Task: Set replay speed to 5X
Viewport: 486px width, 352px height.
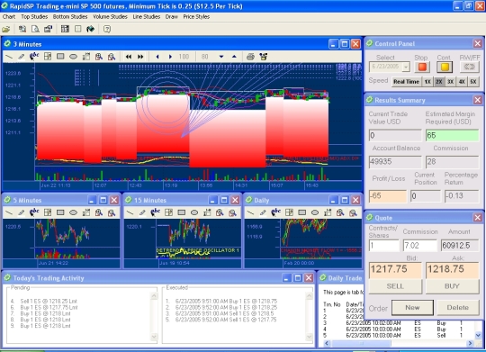Action: [473, 82]
